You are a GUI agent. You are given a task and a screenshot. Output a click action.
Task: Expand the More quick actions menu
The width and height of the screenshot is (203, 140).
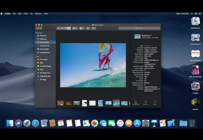pyautogui.click(x=155, y=102)
